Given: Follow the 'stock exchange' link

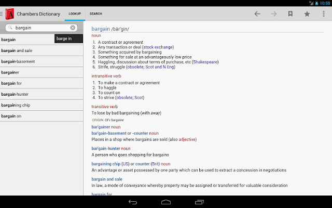Looking at the screenshot, I should coord(158,47).
